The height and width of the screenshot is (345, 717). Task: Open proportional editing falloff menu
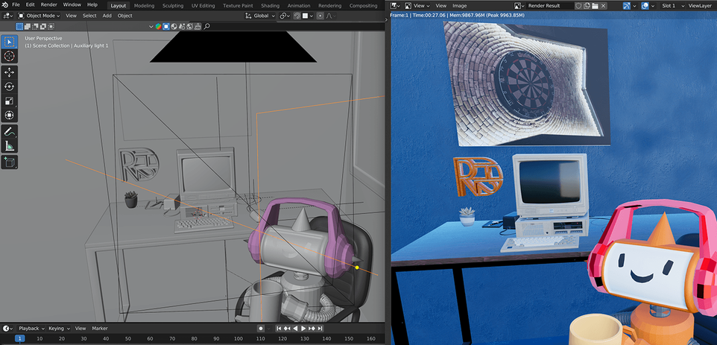(x=331, y=16)
